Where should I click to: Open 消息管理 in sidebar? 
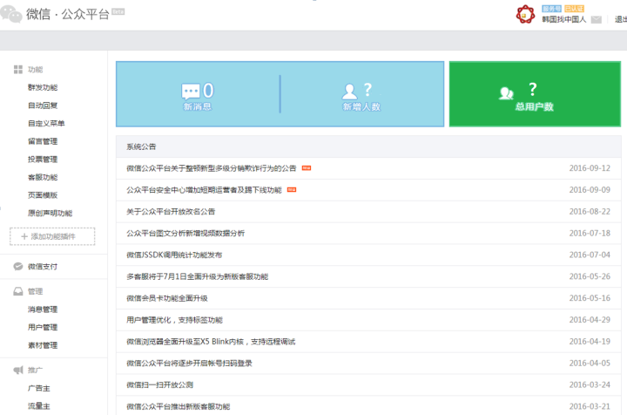pyautogui.click(x=43, y=310)
